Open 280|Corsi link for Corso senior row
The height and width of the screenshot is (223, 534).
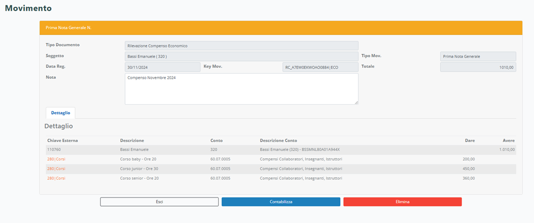pos(56,178)
